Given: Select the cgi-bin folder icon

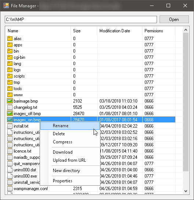Looking at the screenshot, I should click(x=10, y=57).
